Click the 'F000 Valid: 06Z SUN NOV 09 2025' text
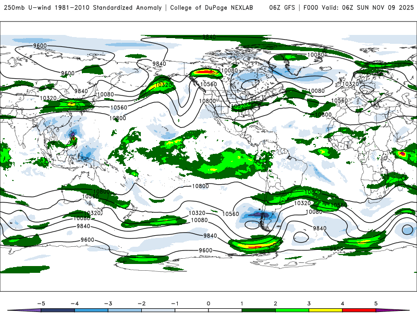This screenshot has height=313, width=417. [x=358, y=7]
